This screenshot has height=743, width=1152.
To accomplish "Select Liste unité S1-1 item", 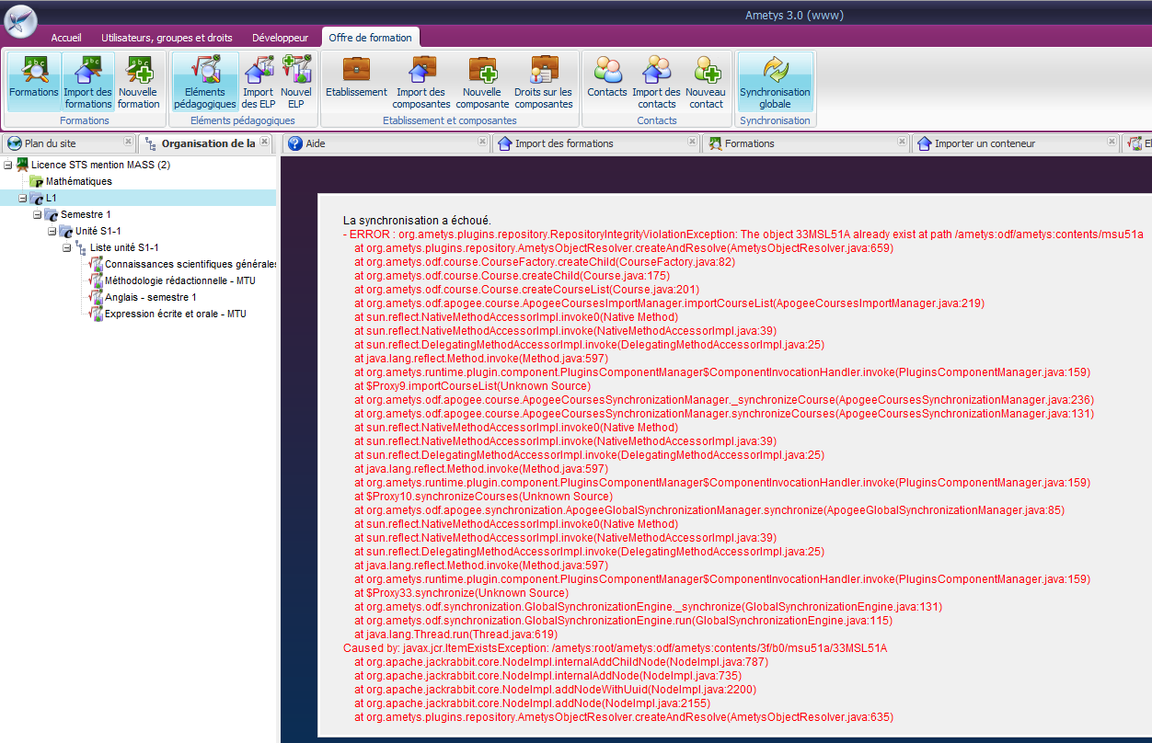I will (x=124, y=247).
